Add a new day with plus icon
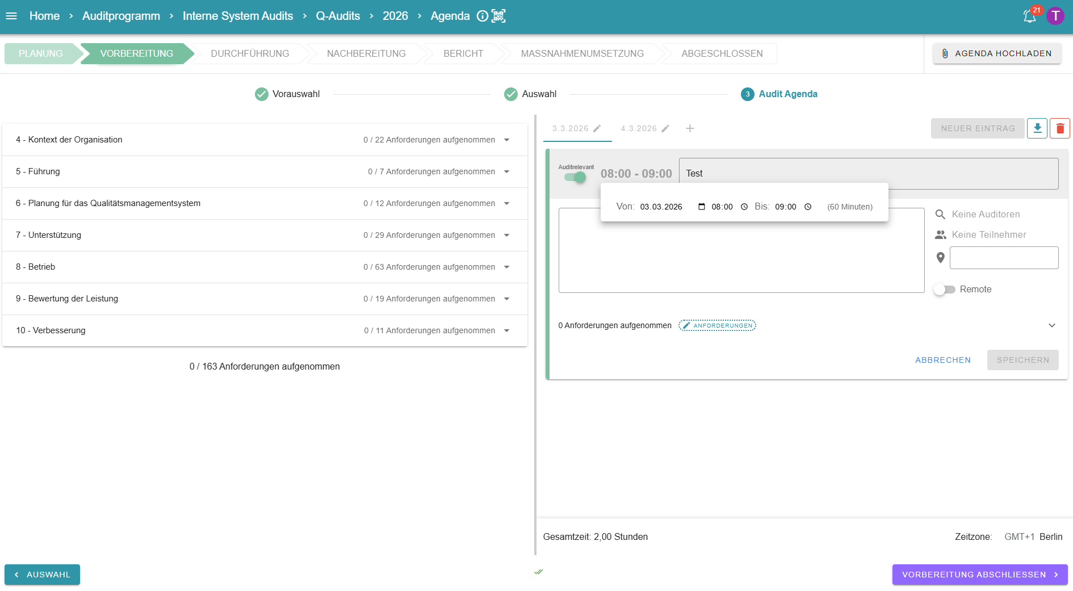Screen dimensions: 1073x591 690,128
